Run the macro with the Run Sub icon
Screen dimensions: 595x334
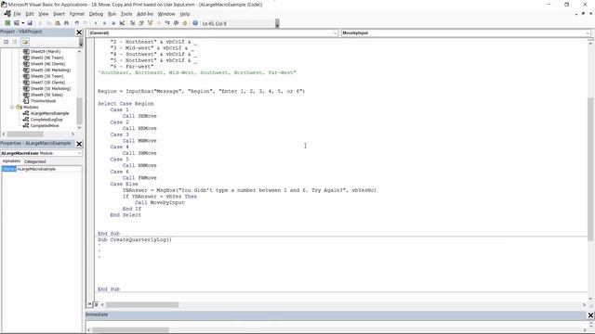point(96,23)
